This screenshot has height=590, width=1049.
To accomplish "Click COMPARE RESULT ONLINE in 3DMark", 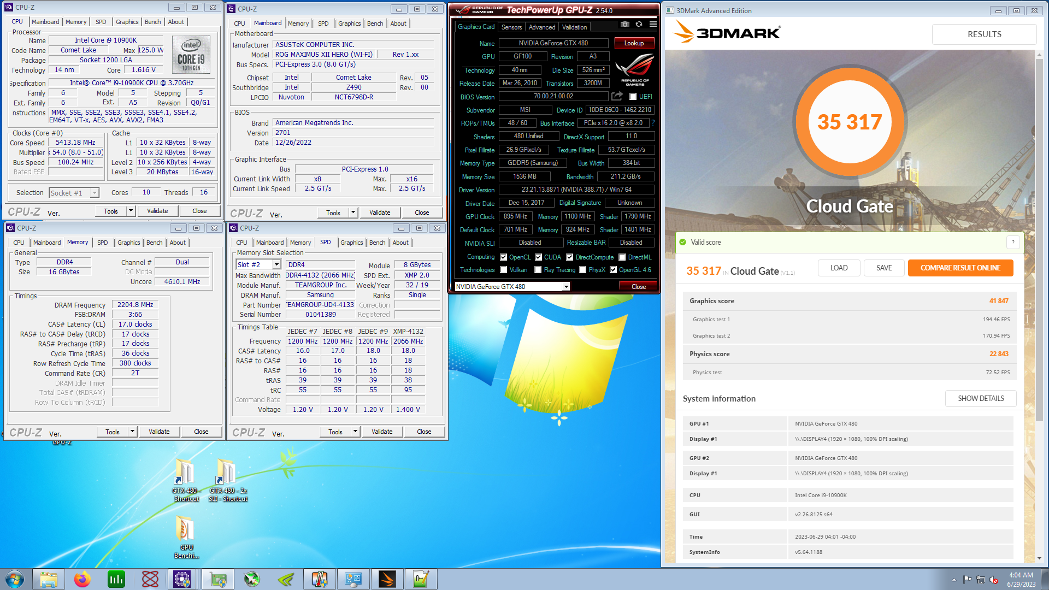I will pyautogui.click(x=960, y=268).
